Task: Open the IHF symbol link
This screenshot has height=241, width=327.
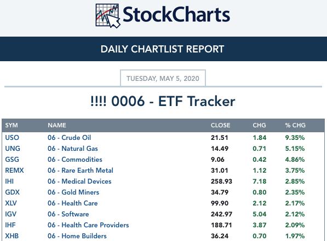Action: point(10,225)
